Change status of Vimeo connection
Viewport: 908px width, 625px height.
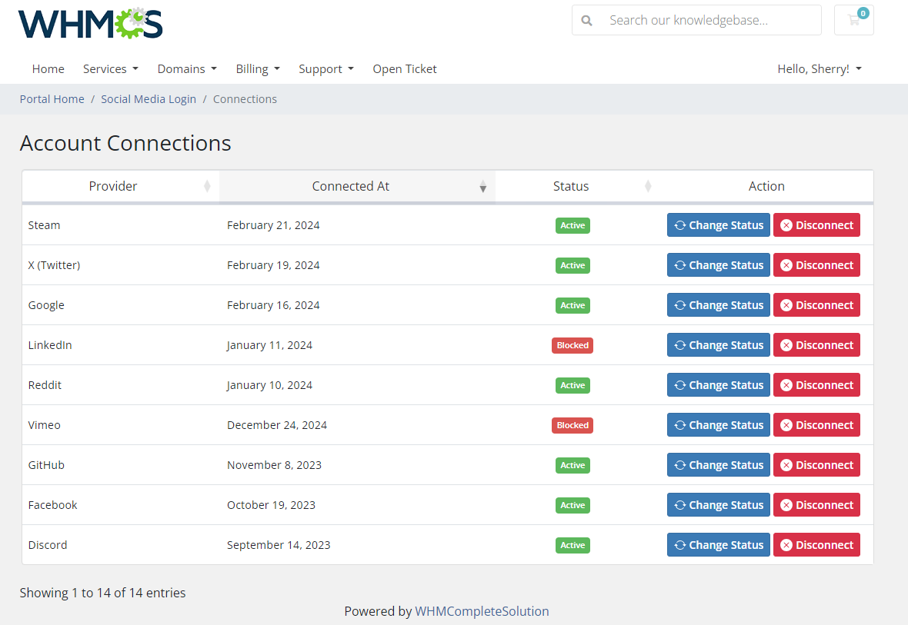pos(719,425)
